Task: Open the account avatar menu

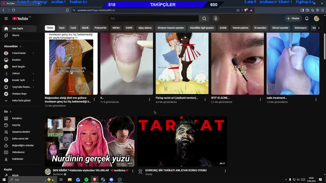Action: tap(317, 19)
